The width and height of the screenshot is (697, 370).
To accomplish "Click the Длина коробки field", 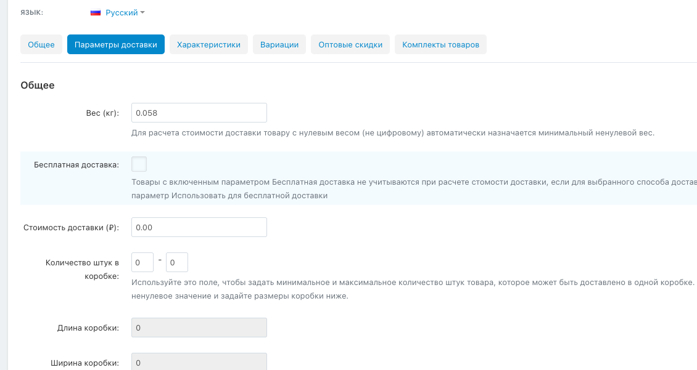I will click(x=199, y=328).
